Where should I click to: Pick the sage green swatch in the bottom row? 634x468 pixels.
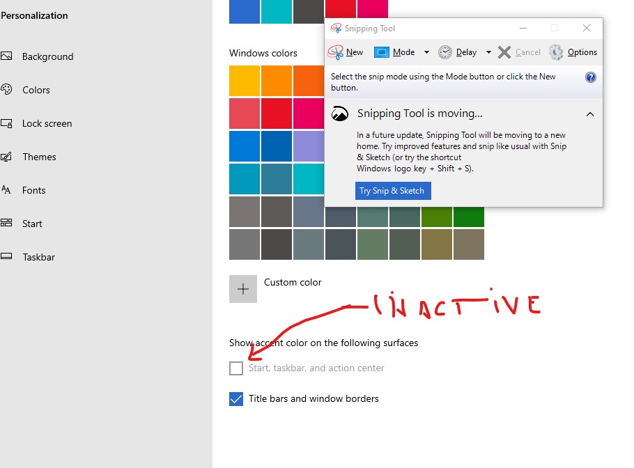pos(373,244)
